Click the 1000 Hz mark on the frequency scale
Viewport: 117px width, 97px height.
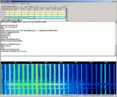[x=31, y=62]
